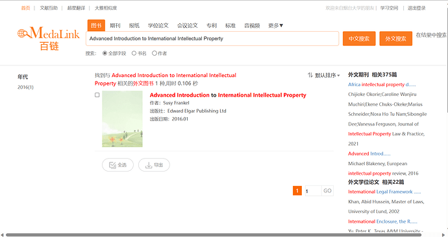The width and height of the screenshot is (448, 237).
Task: Filter results by year 2016(1)
Action: (25, 87)
